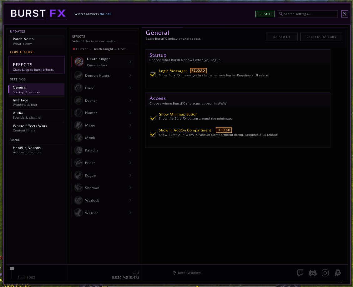
Task: Click the Rogue class icon
Action: tap(78, 175)
